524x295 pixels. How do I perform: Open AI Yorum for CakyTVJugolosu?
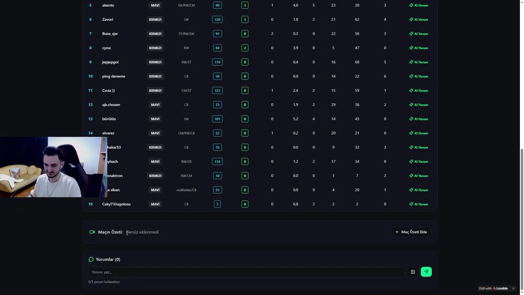click(x=418, y=204)
